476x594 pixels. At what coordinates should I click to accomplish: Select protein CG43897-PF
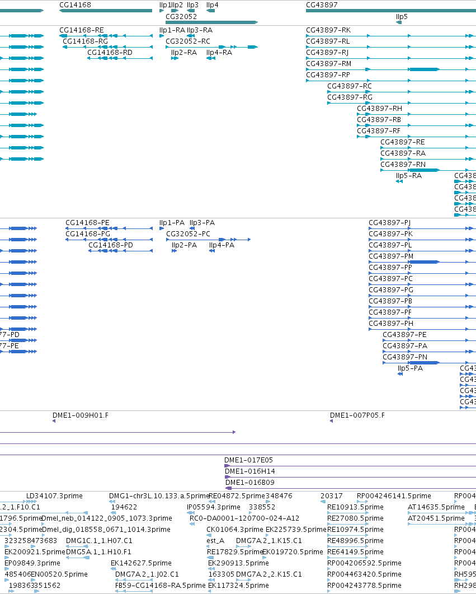(x=390, y=312)
